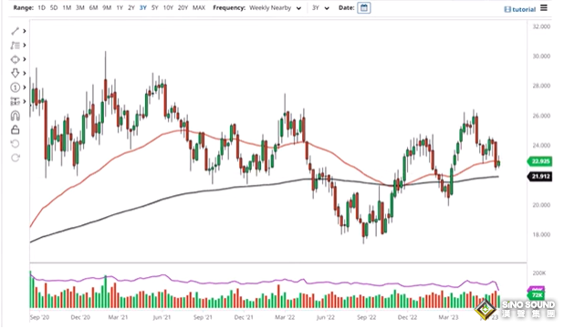Click the Dec '22 axis label

click(x=407, y=317)
